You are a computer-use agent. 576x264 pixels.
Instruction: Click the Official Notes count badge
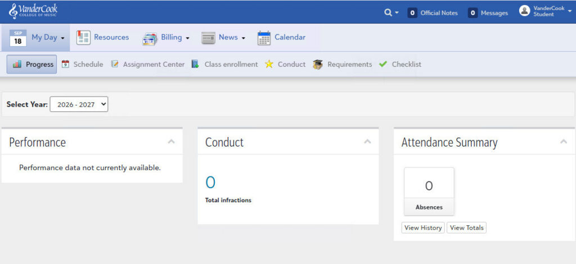click(x=412, y=13)
